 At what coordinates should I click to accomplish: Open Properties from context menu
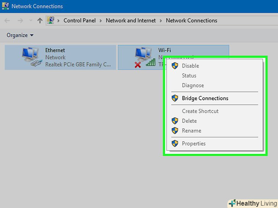coord(215,144)
